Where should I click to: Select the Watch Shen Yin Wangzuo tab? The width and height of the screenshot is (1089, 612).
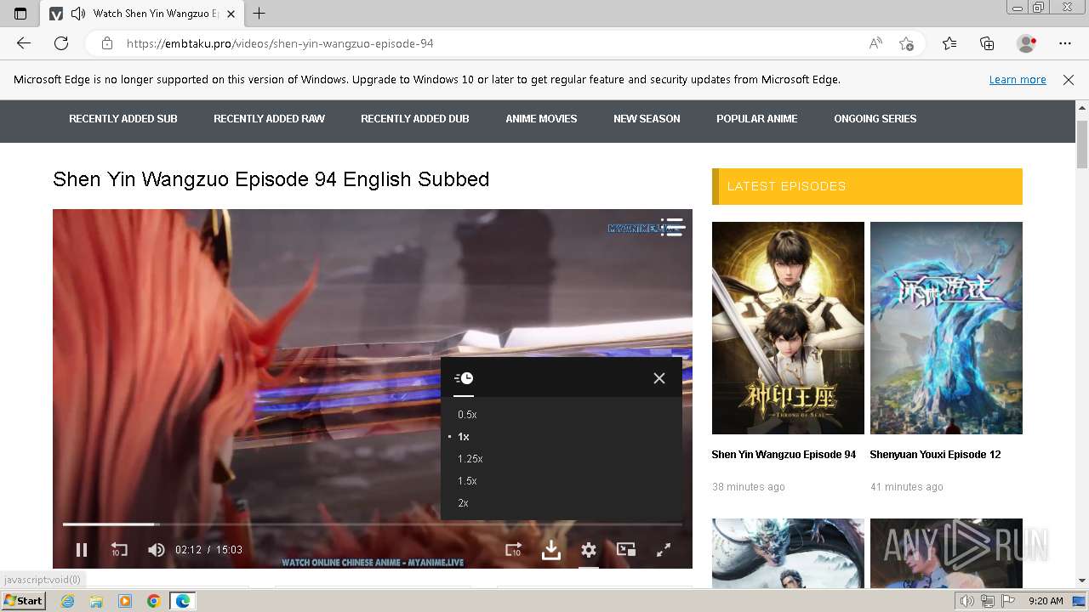pos(143,14)
